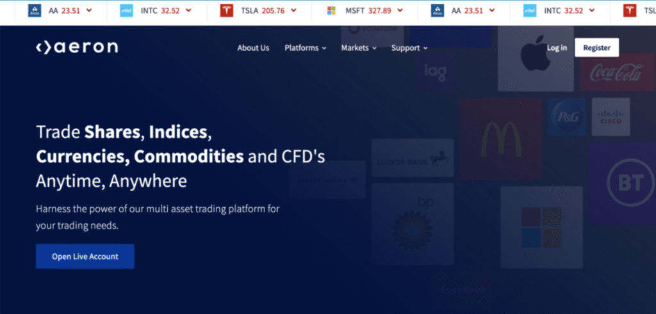656x314 pixels.
Task: Click the Log in link
Action: coord(557,47)
